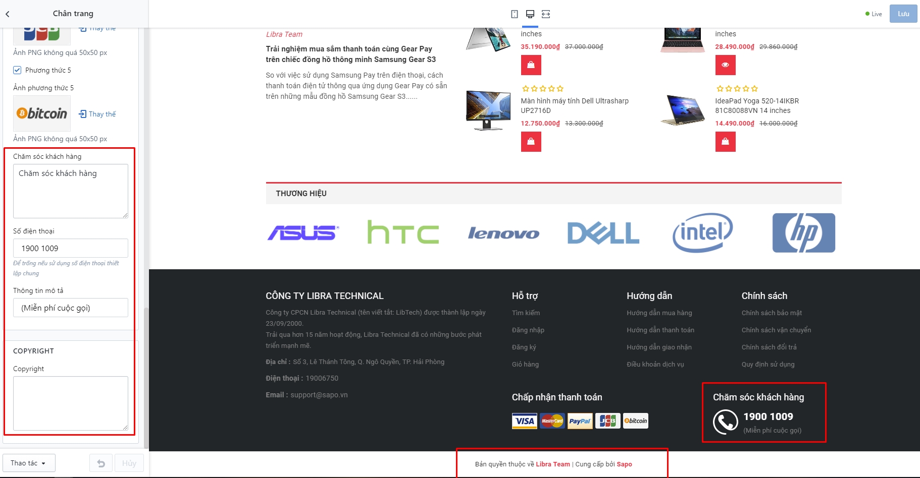920x478 pixels.
Task: Open Hướng dẫn giao nhận link
Action: point(659,347)
